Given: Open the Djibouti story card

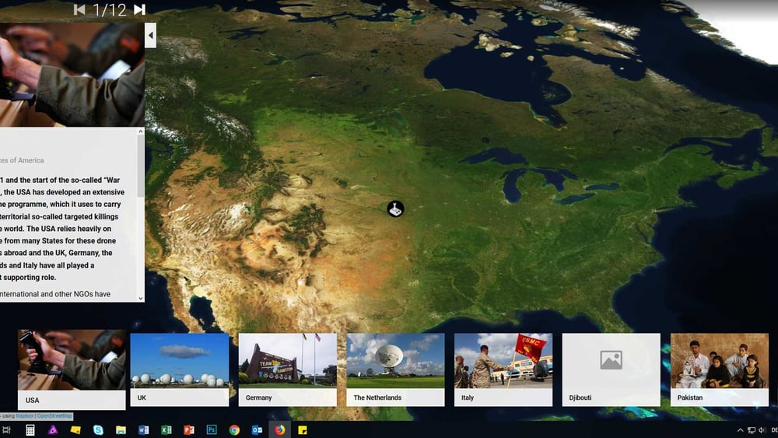Looking at the screenshot, I should (612, 370).
